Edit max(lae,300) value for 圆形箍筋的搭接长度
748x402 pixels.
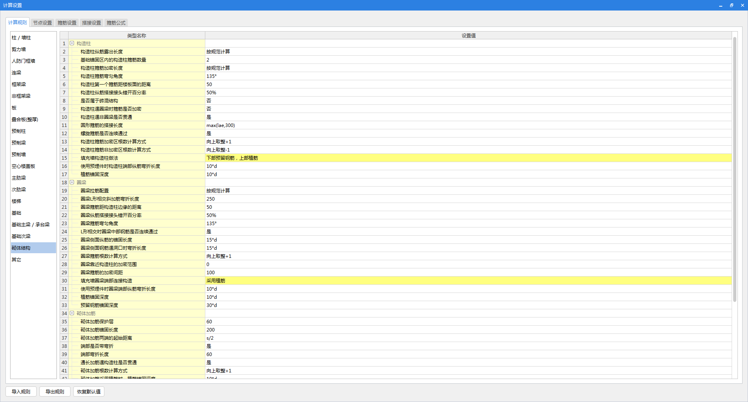click(x=468, y=125)
